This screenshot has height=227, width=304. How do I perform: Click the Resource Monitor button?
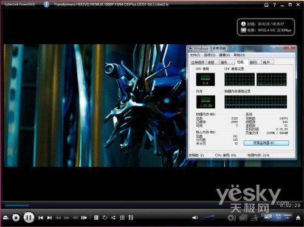[266, 143]
